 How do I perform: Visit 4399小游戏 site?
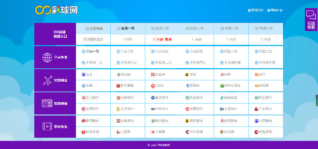(x=230, y=86)
